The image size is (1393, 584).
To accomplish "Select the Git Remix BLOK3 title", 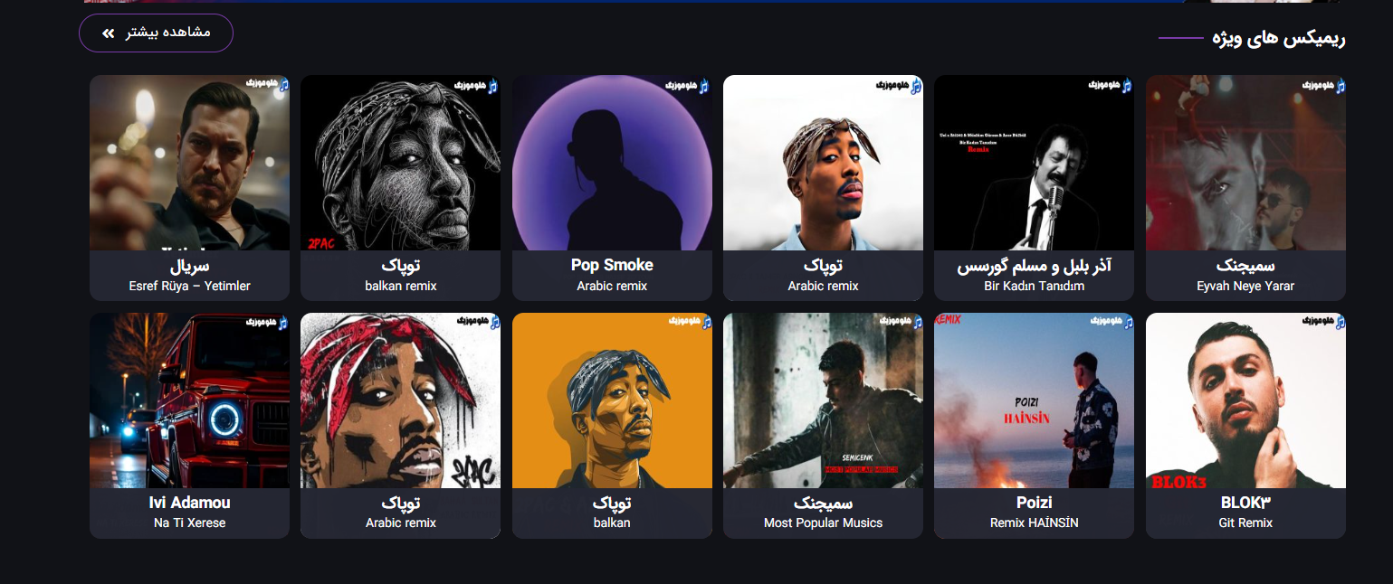I will click(1245, 523).
